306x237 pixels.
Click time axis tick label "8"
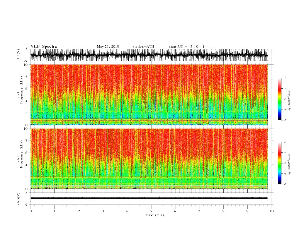223,211
